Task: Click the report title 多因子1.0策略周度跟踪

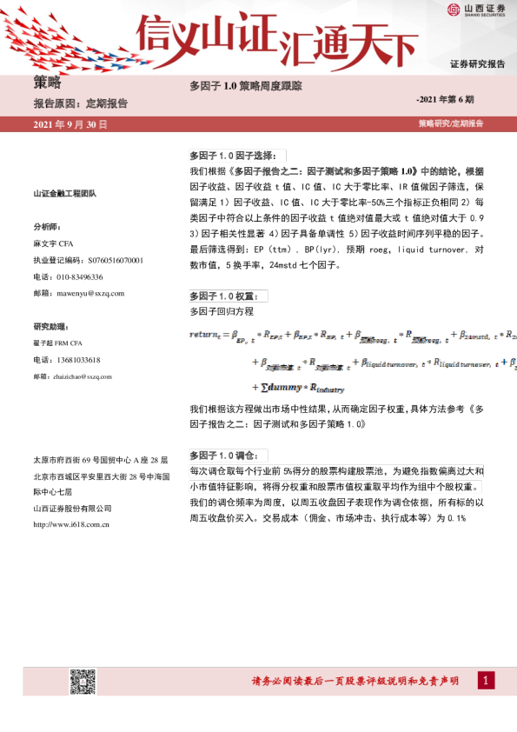Action: (x=246, y=86)
